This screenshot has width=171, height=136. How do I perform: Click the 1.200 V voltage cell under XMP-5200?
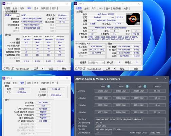pos(60,61)
